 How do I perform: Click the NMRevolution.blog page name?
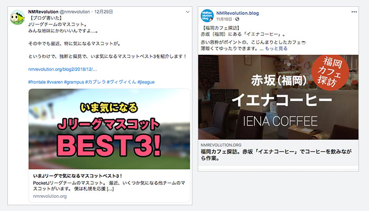(237, 13)
